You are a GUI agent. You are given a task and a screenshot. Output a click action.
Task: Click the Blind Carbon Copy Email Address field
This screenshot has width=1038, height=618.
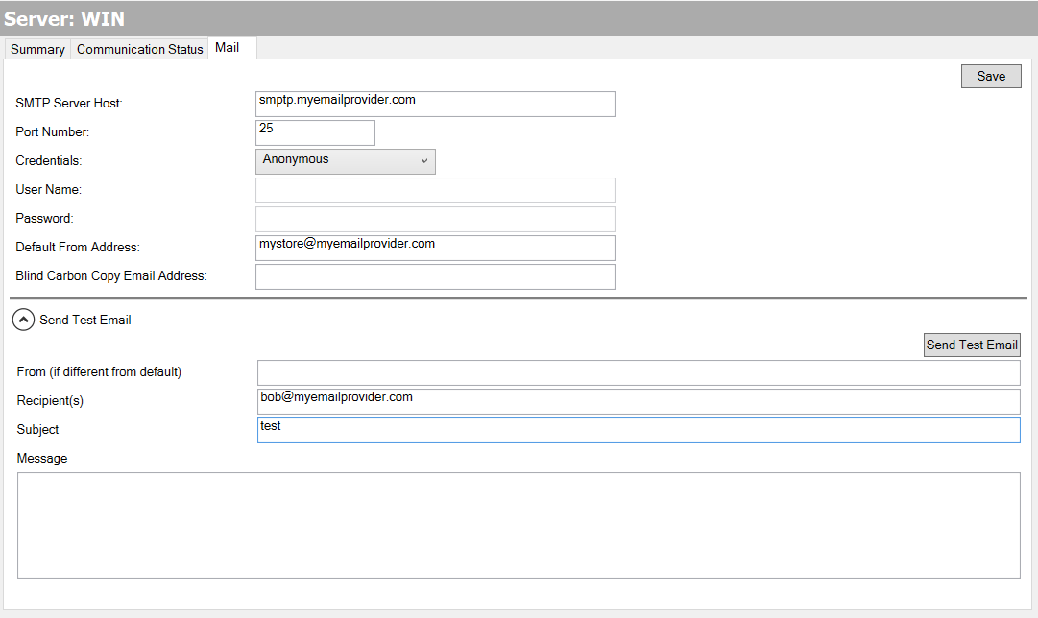(x=434, y=276)
